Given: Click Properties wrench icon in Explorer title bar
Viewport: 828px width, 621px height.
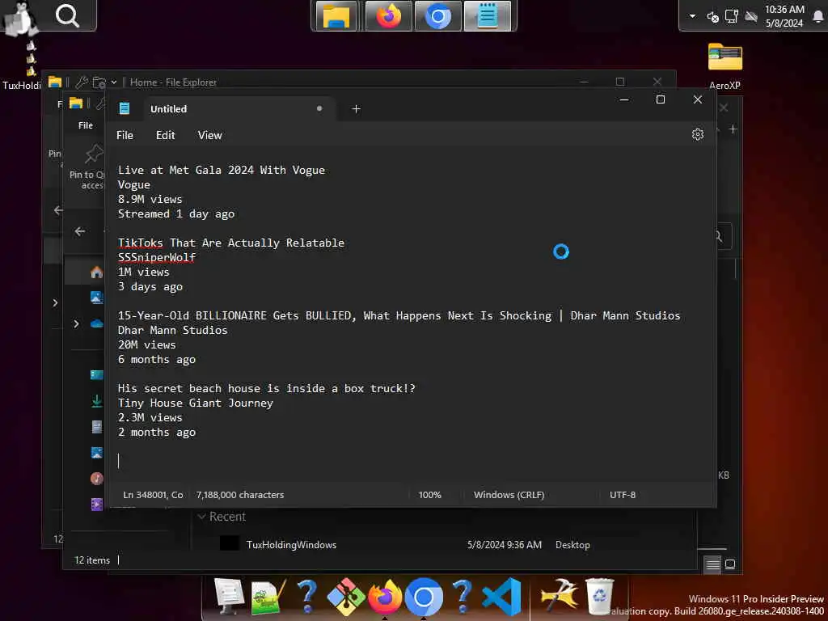Looking at the screenshot, I should click(82, 82).
